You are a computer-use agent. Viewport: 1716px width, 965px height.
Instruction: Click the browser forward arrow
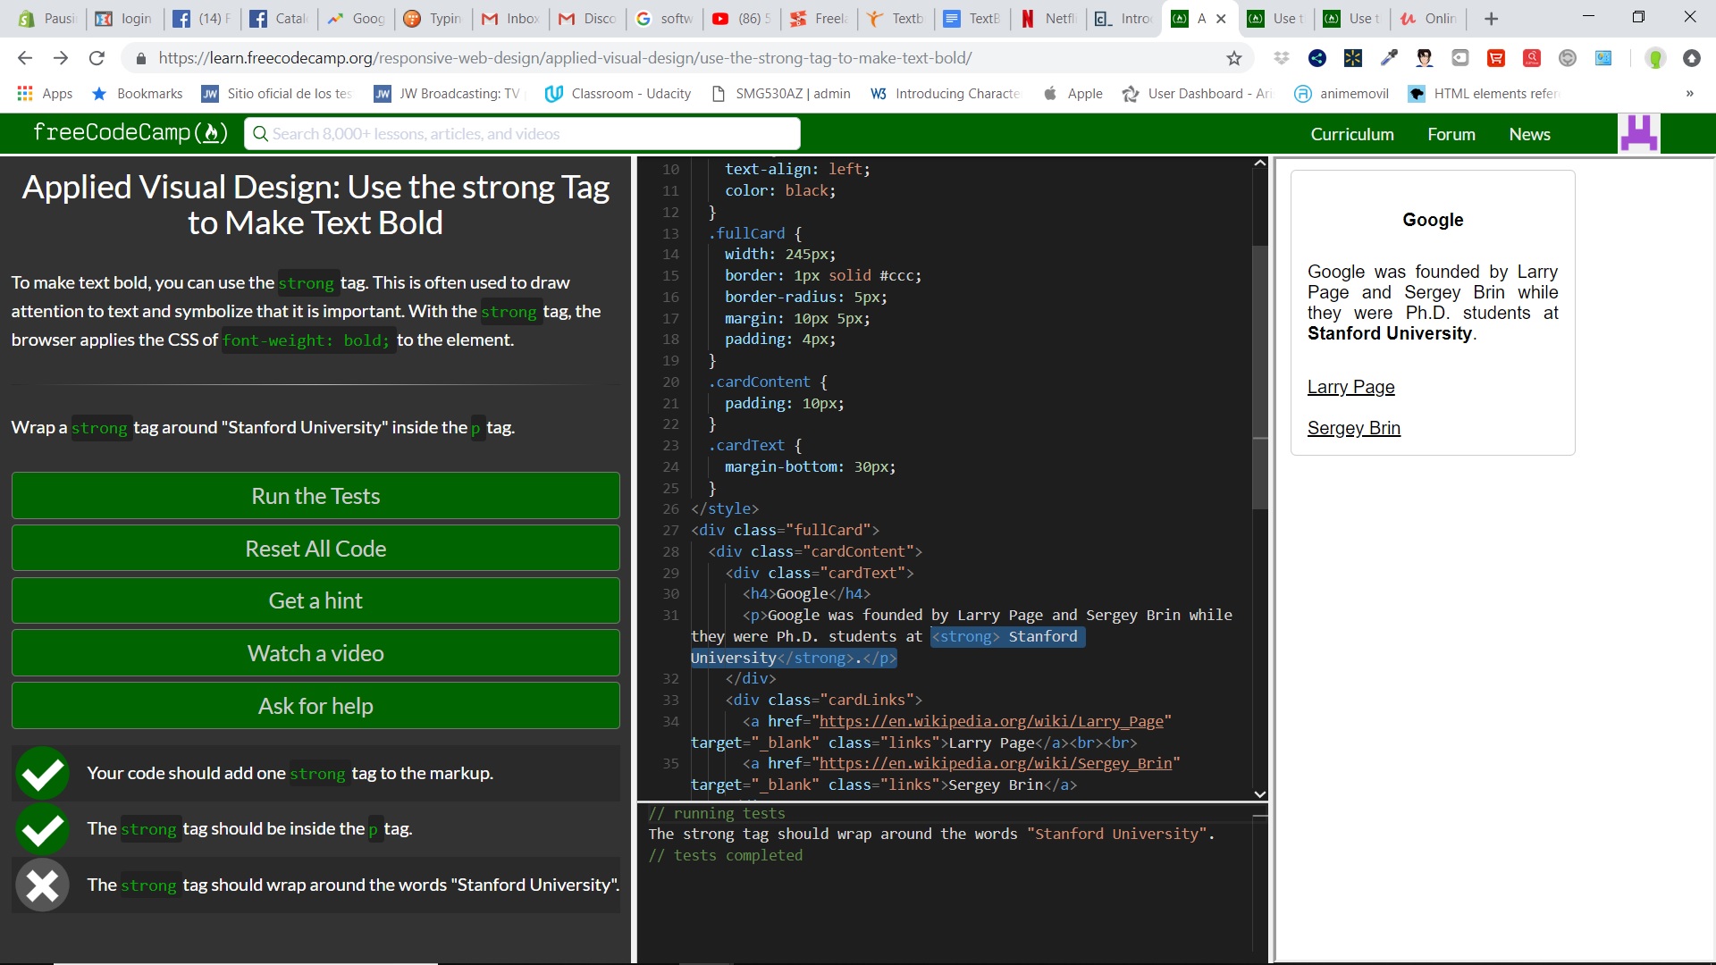61,58
